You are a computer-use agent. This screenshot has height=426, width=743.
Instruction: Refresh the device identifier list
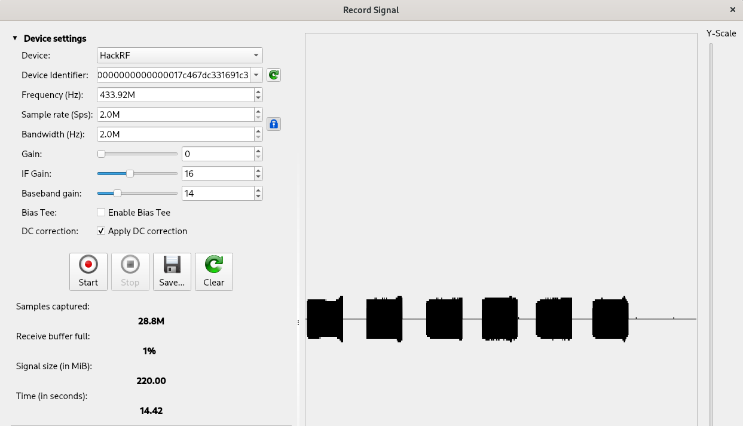(x=273, y=75)
